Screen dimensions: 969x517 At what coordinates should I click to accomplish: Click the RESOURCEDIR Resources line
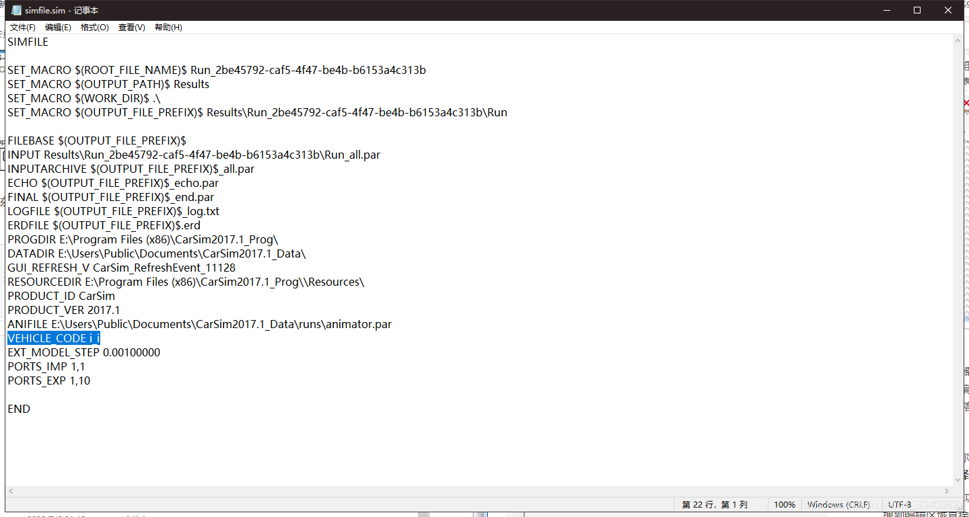click(x=186, y=282)
